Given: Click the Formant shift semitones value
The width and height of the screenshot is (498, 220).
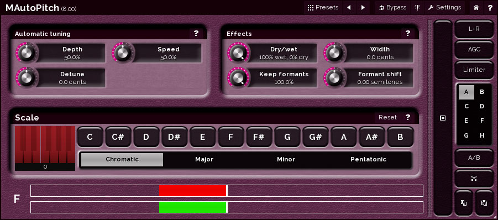Looking at the screenshot, I should coord(380,82).
